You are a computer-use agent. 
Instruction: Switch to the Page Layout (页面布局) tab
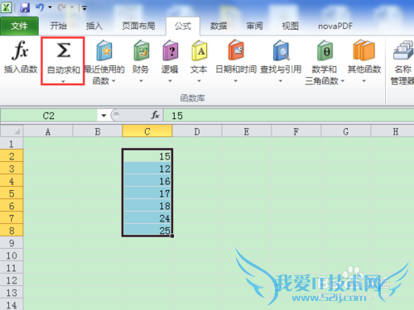[138, 26]
